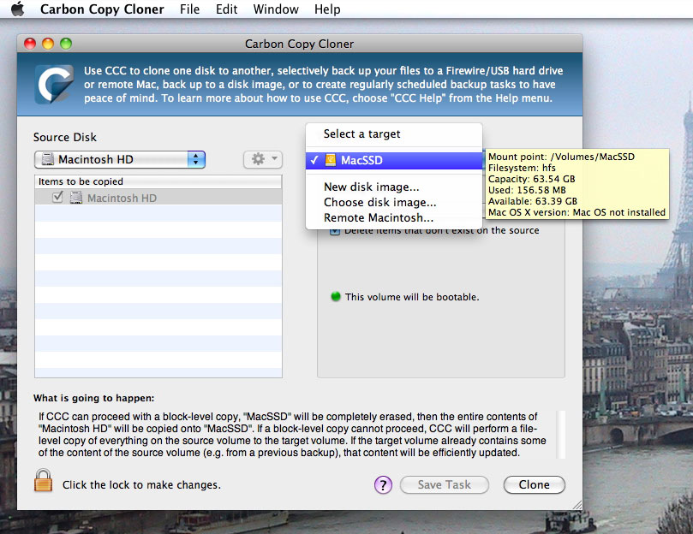
Task: Click the Carbon Copy Cloner window title
Action: click(299, 44)
